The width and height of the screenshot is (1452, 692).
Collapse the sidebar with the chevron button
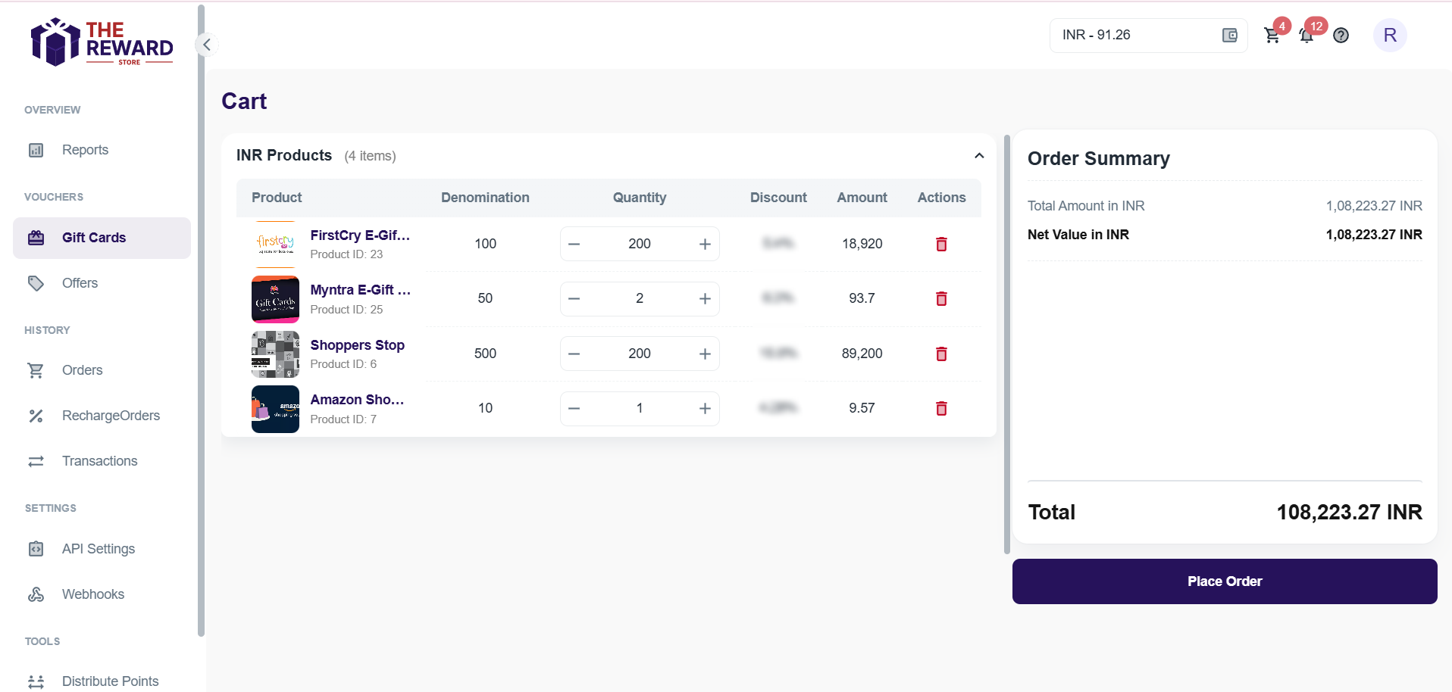pos(206,45)
